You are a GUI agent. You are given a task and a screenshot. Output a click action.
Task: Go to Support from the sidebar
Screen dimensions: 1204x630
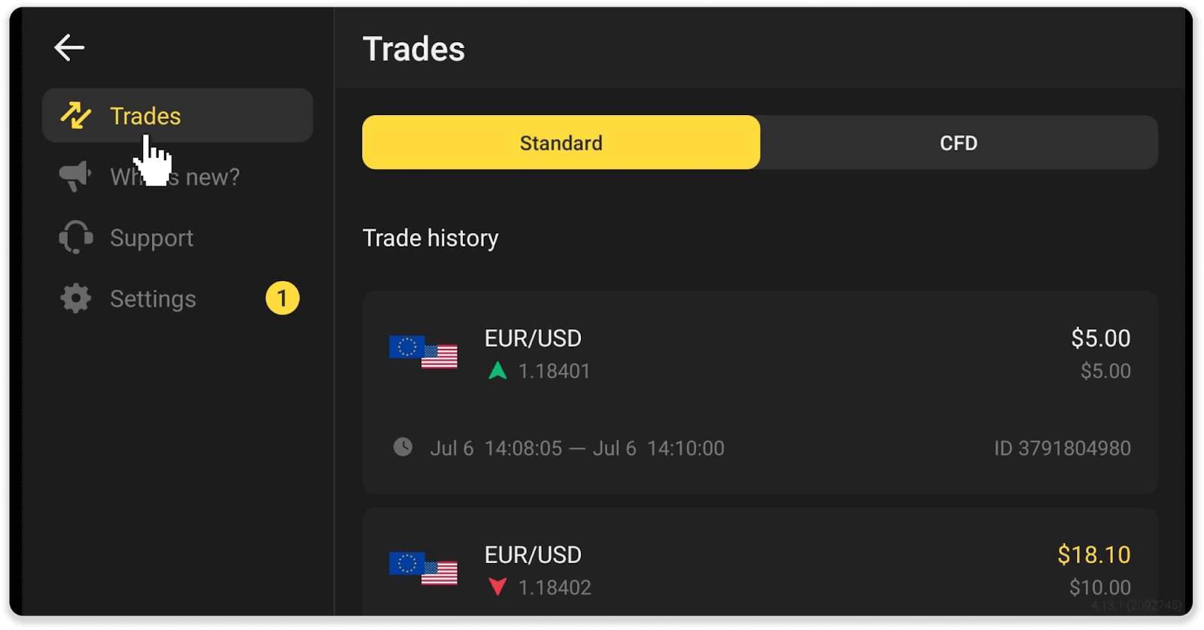[150, 238]
